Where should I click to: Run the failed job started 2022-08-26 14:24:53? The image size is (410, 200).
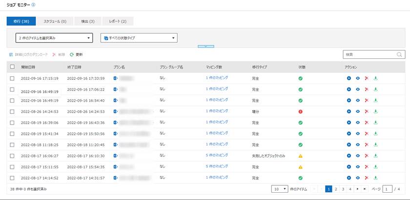349,111
